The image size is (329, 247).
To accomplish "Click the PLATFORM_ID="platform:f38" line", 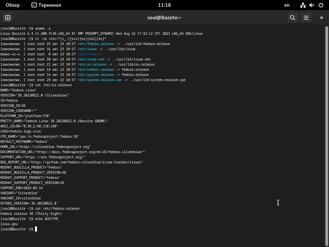I will pos(25,116).
